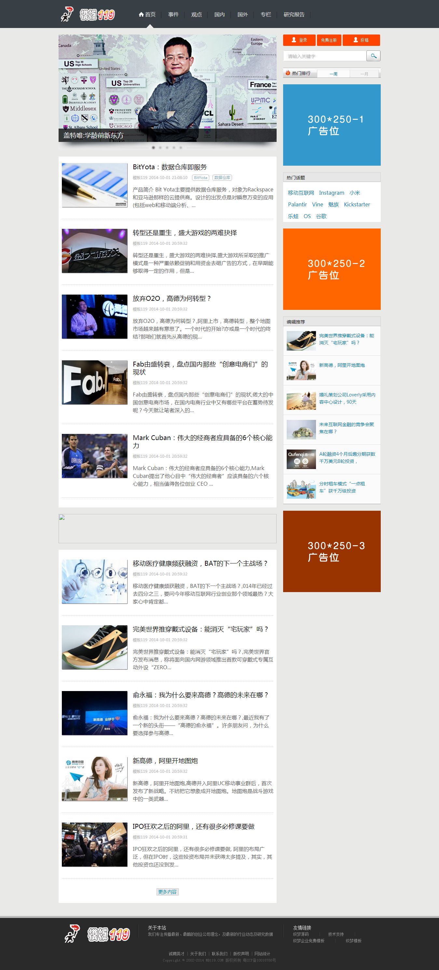Open the 国内 nav item
The width and height of the screenshot is (439, 970).
pos(219,14)
